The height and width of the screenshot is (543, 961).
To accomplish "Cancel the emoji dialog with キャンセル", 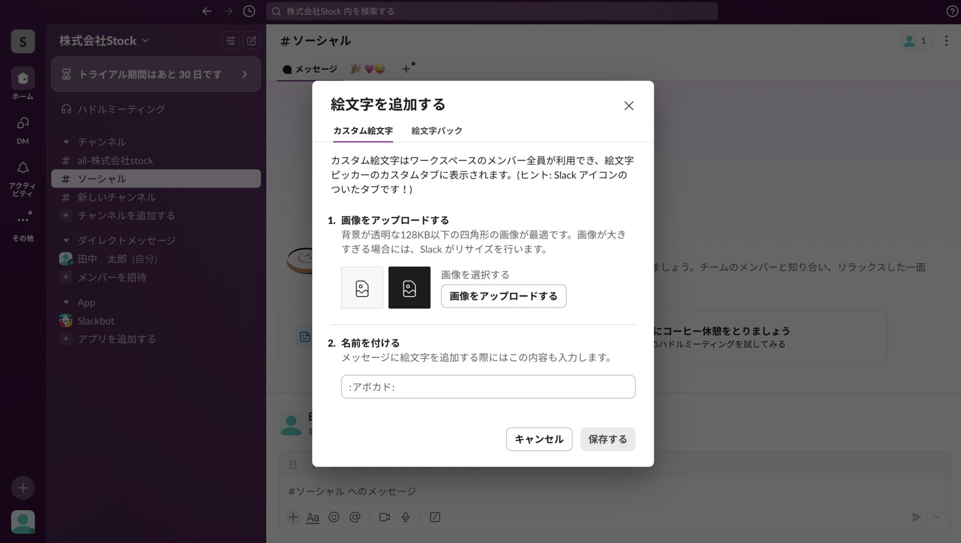I will [x=539, y=439].
